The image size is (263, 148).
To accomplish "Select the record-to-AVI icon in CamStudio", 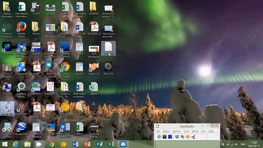I will (x=182, y=137).
